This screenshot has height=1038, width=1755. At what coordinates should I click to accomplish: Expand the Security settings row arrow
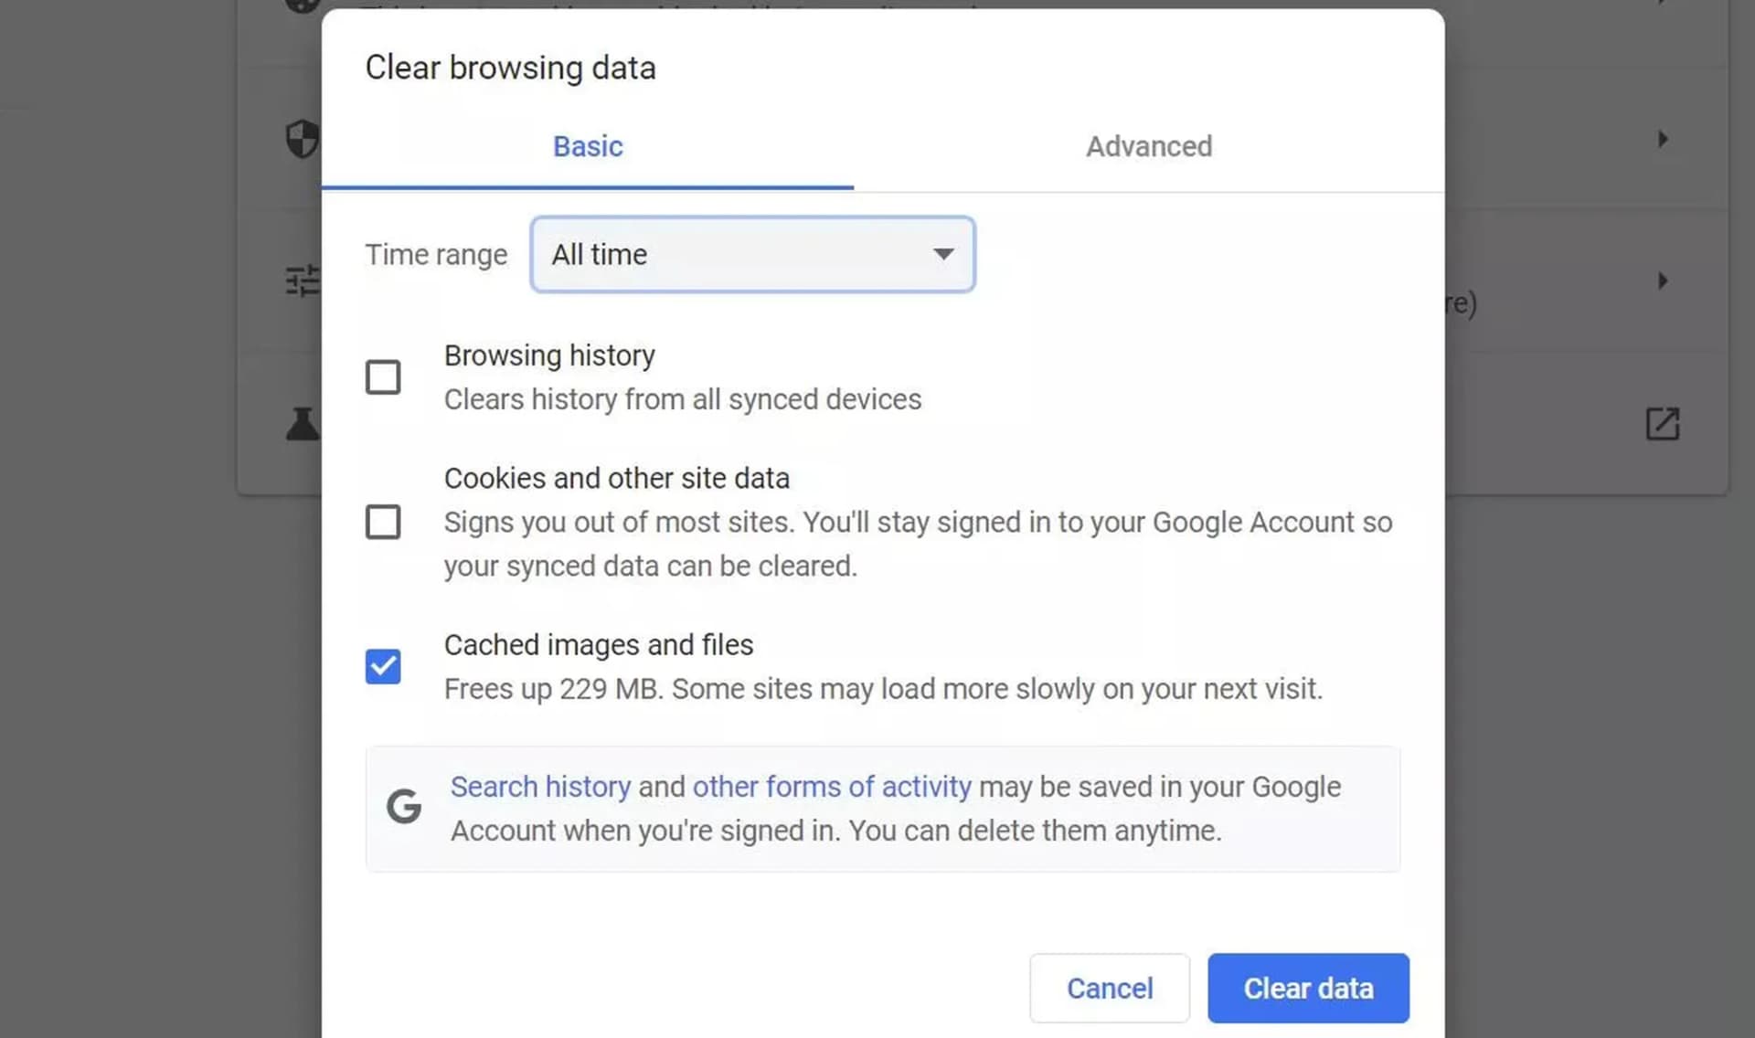(1663, 139)
